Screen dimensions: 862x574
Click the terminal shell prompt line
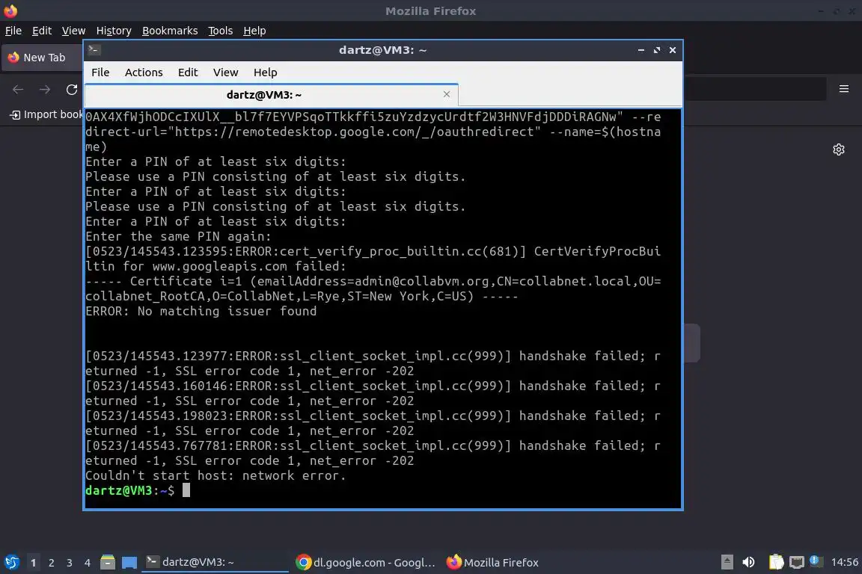click(138, 490)
